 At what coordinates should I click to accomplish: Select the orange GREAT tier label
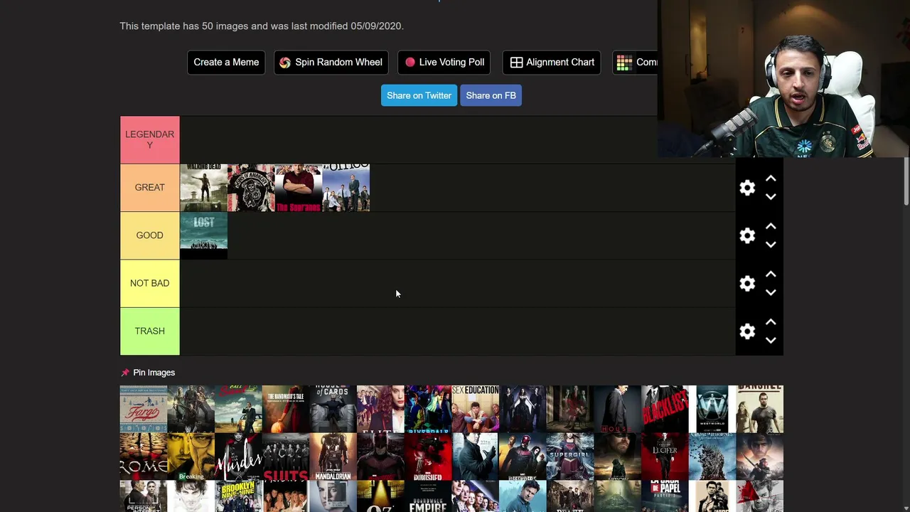[150, 188]
